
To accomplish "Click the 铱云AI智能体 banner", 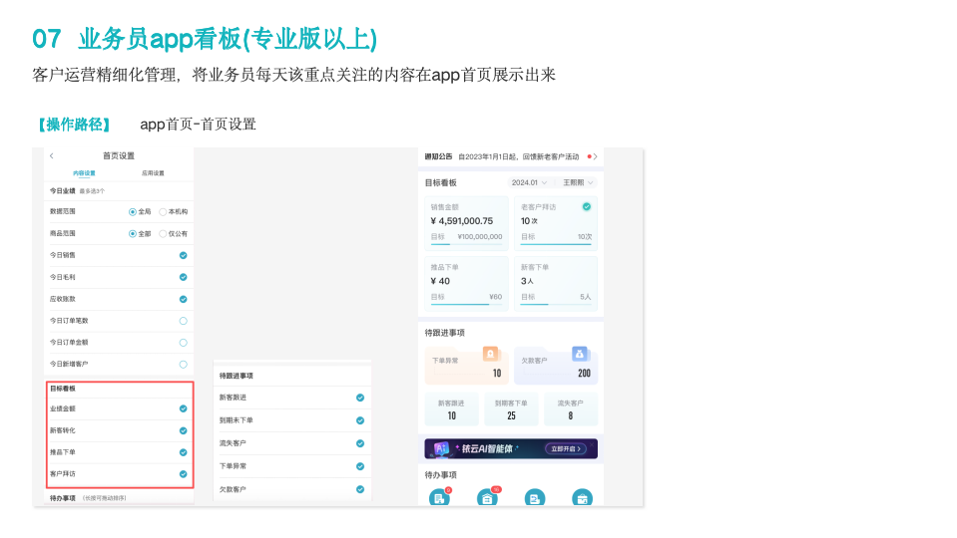I will [x=511, y=449].
